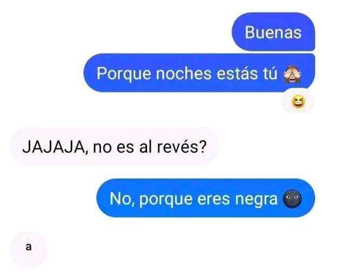Screen dimensions: 341x273
Task: Click "No," at start of blue bubble
Action: tap(122, 199)
